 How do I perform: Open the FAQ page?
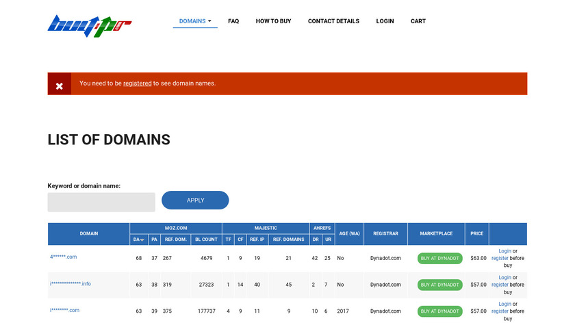click(x=233, y=21)
